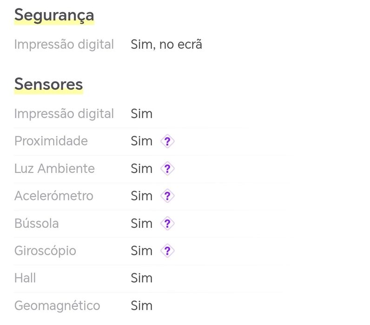Select the "Sim, no ecrã" value text

tap(166, 45)
